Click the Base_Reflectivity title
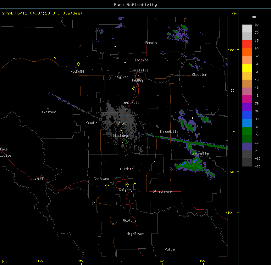Image resolution: width=271 pixels, height=265 pixels. (x=135, y=5)
